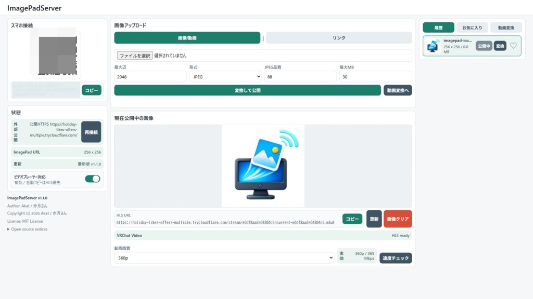The height and width of the screenshot is (299, 533).
Task: Switch to the 画像/動画 tab
Action: 187,37
